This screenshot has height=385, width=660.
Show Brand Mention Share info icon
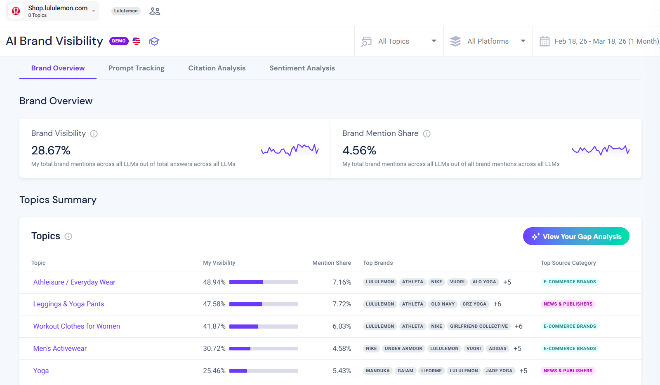click(427, 134)
